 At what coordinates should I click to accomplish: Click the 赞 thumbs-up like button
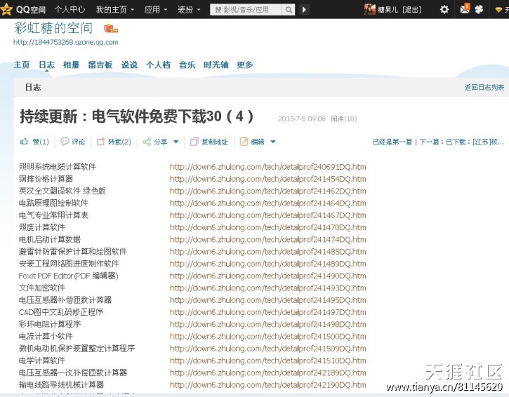(x=24, y=142)
